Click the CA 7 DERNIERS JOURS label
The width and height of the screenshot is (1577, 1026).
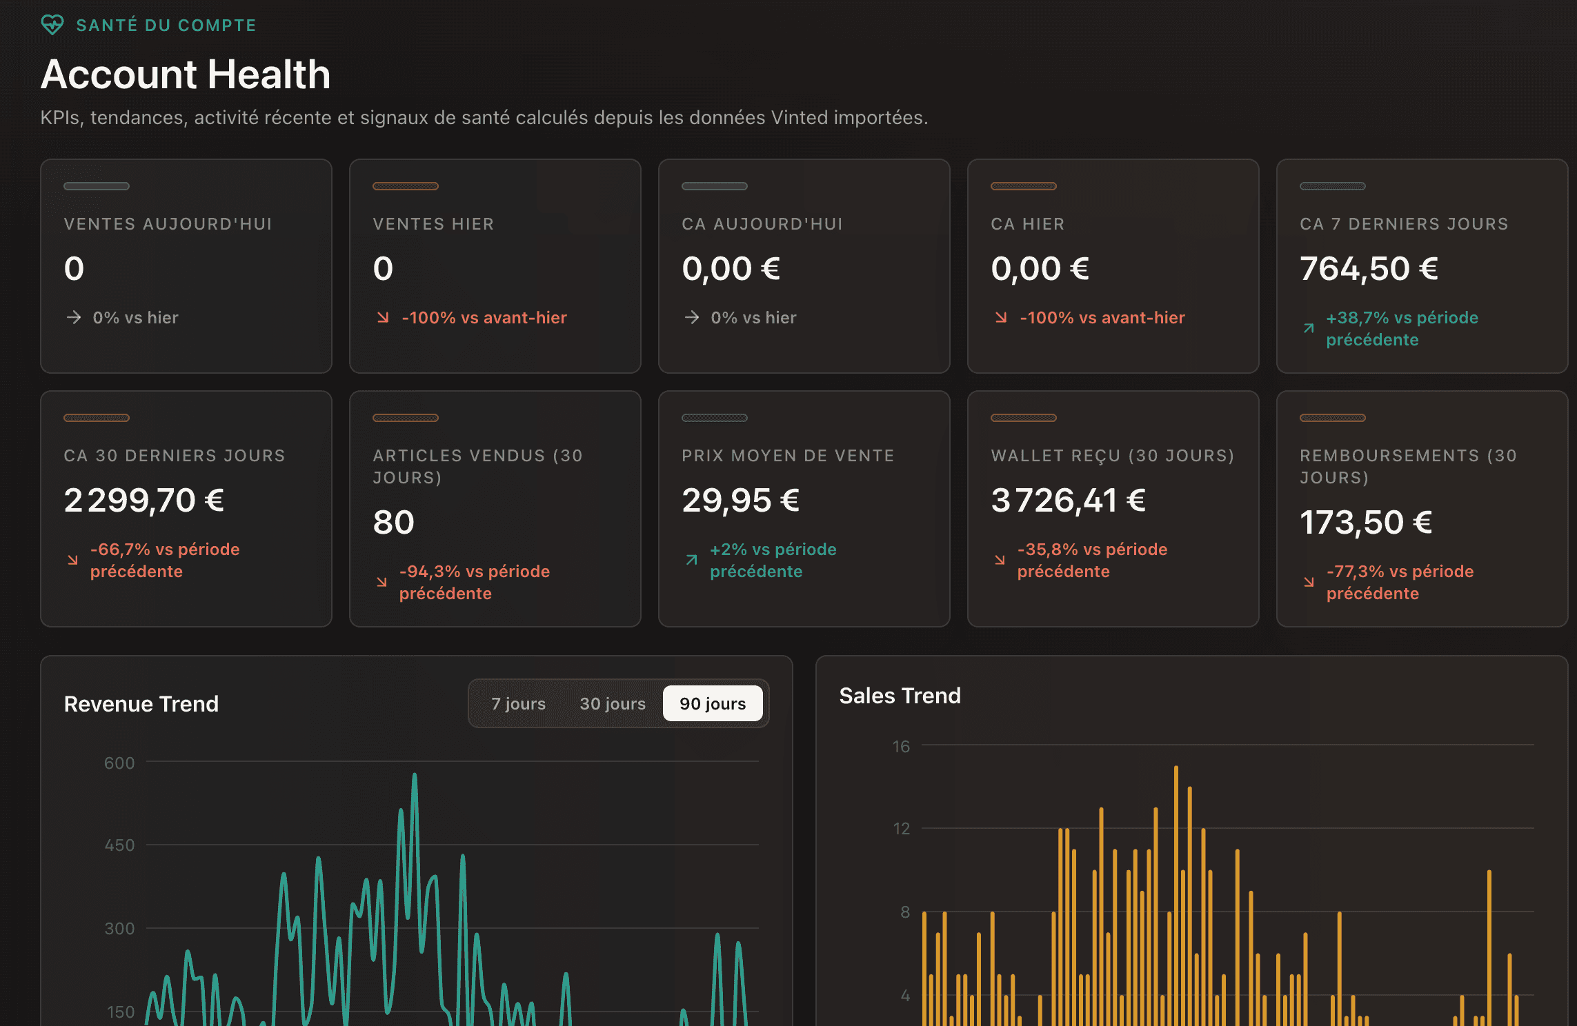click(x=1404, y=224)
